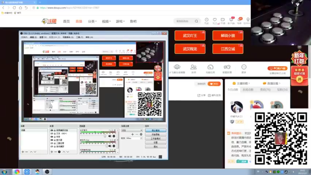Open source properties gear in sources panel
This screenshot has width=311, height=175.
click(x=59, y=152)
